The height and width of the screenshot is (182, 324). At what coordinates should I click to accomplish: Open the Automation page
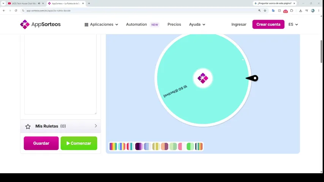[x=136, y=24]
